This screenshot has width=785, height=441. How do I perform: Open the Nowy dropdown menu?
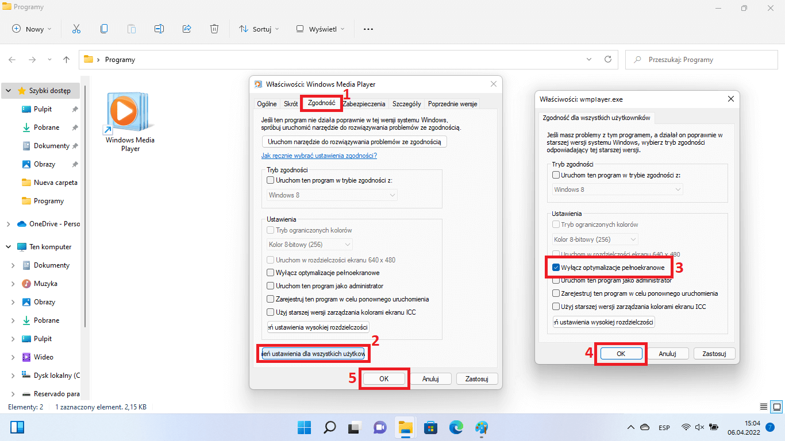32,29
